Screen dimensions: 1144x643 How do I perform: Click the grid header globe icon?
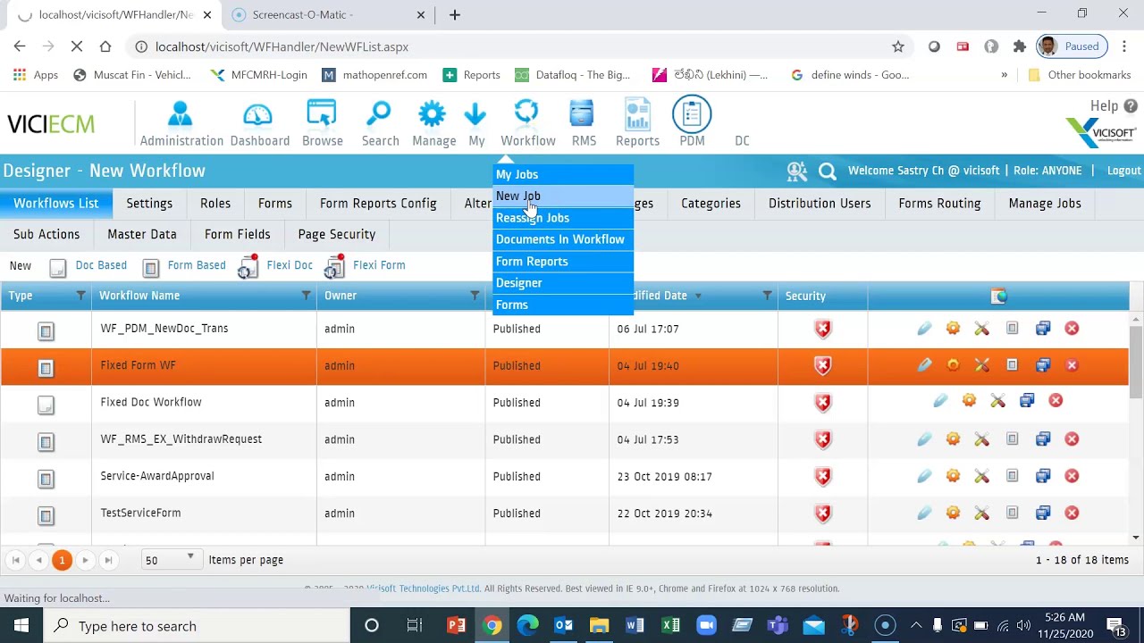coord(999,296)
